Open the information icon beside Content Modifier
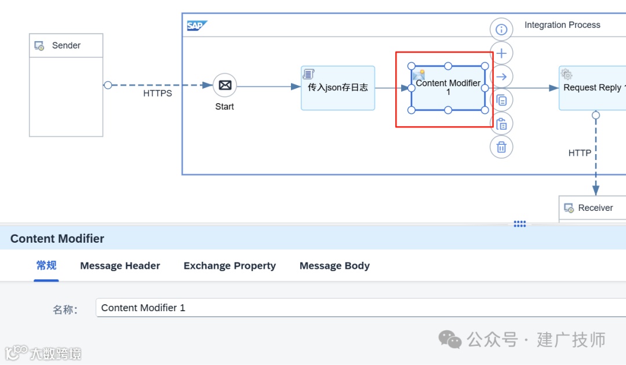 (x=501, y=29)
